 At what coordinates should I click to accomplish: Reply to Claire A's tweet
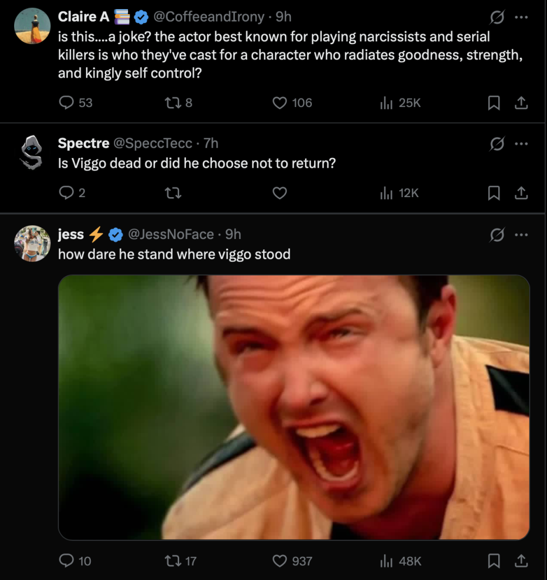point(67,103)
